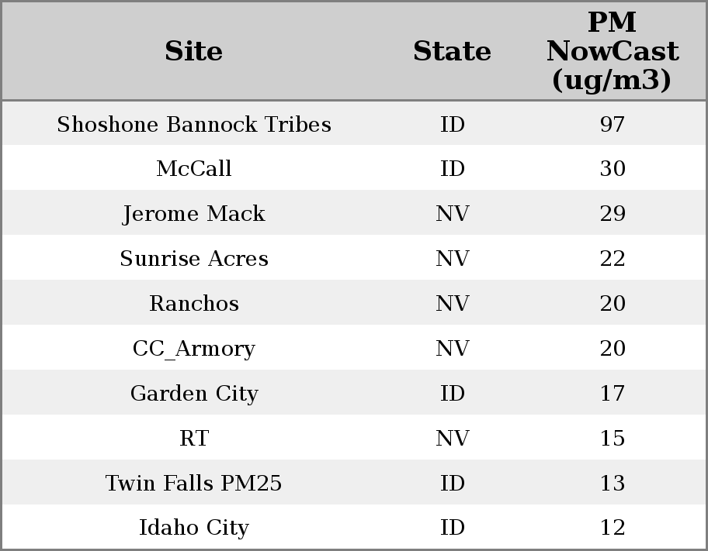Select the PM value 17
708x551 pixels.
pos(612,394)
